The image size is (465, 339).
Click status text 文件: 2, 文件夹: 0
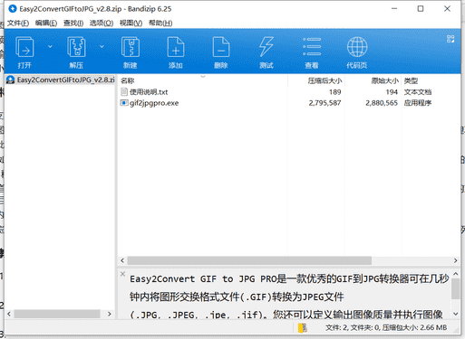point(353,327)
